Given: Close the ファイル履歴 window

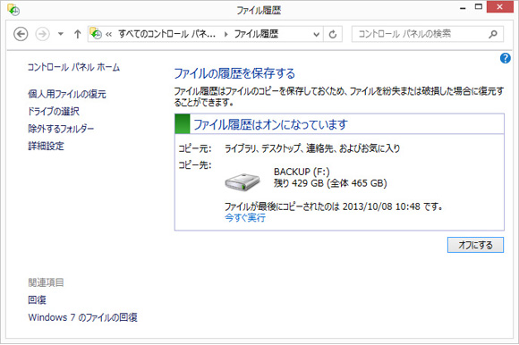Looking at the screenshot, I should point(500,7).
